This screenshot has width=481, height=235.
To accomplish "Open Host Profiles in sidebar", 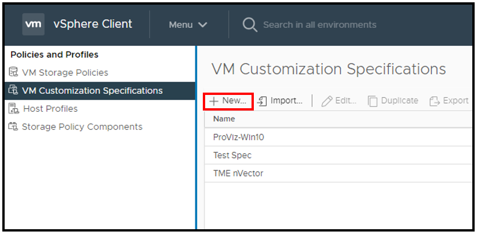I will (50, 109).
